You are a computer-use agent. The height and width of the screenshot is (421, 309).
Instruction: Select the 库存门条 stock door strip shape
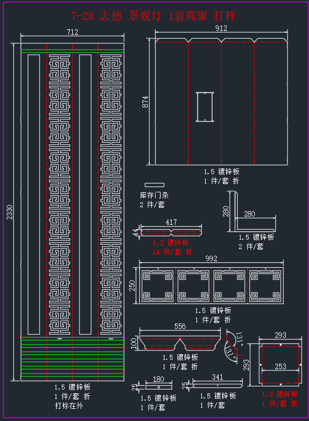154,185
